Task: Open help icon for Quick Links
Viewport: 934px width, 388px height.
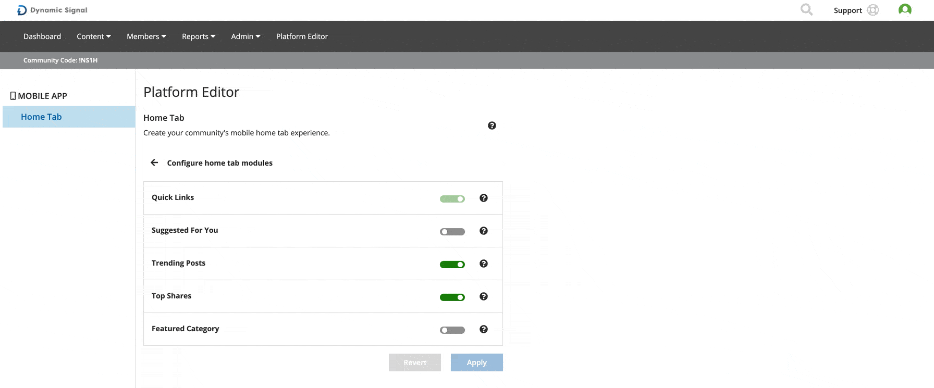Action: tap(484, 198)
